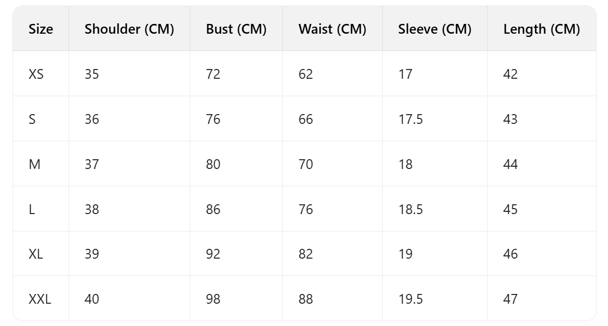Click the Size column header
608x326 pixels.
pyautogui.click(x=41, y=29)
